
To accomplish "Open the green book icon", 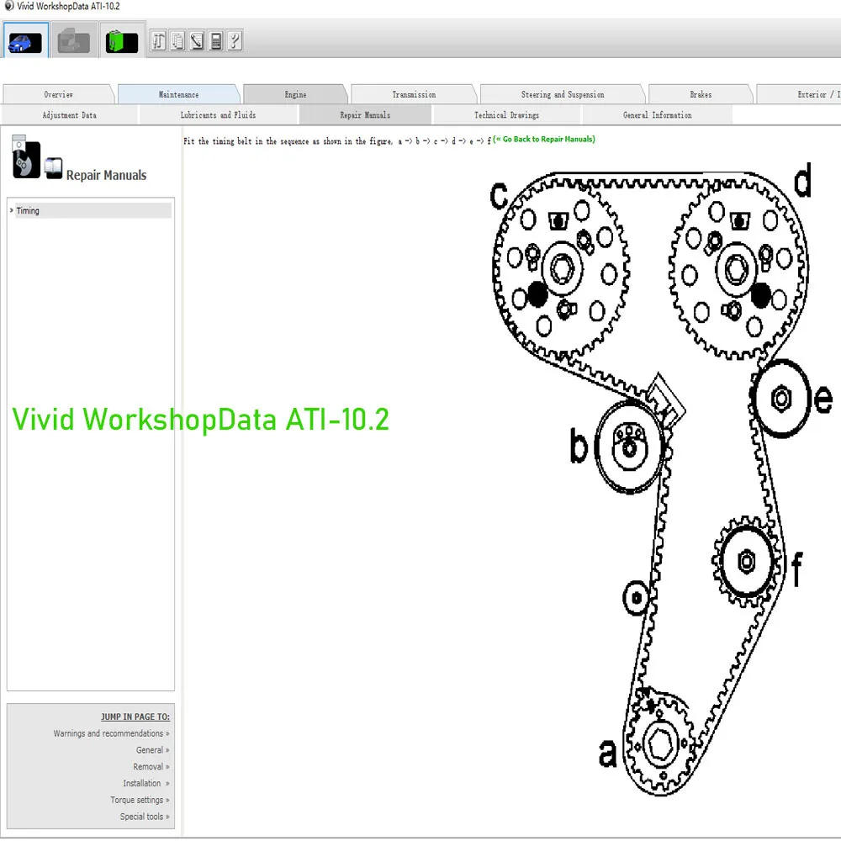I will click(122, 40).
